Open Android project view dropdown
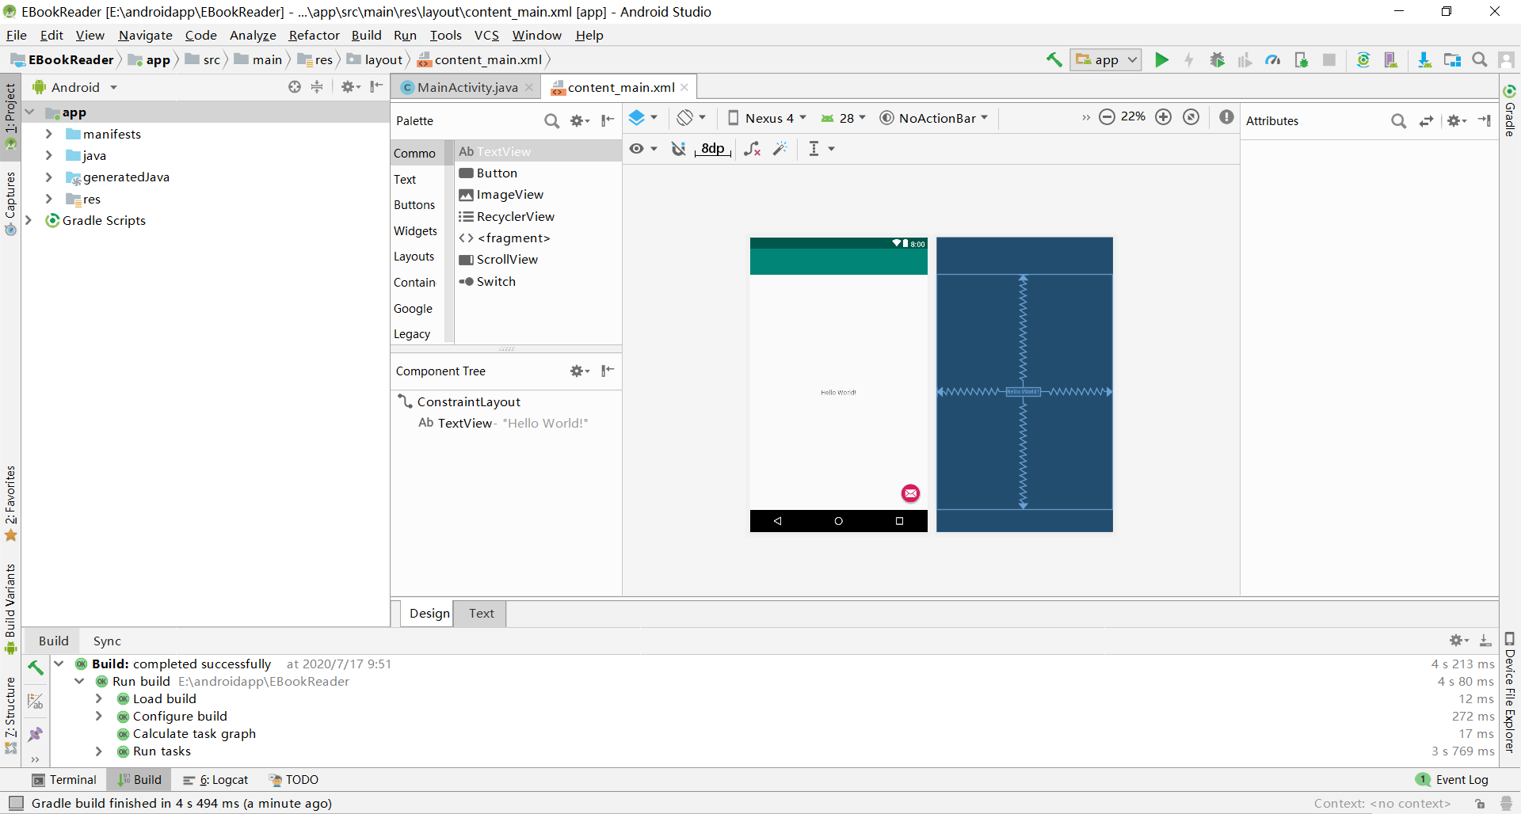 pos(75,87)
